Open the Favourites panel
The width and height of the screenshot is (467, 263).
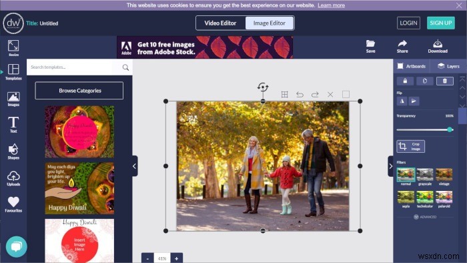pos(13,204)
